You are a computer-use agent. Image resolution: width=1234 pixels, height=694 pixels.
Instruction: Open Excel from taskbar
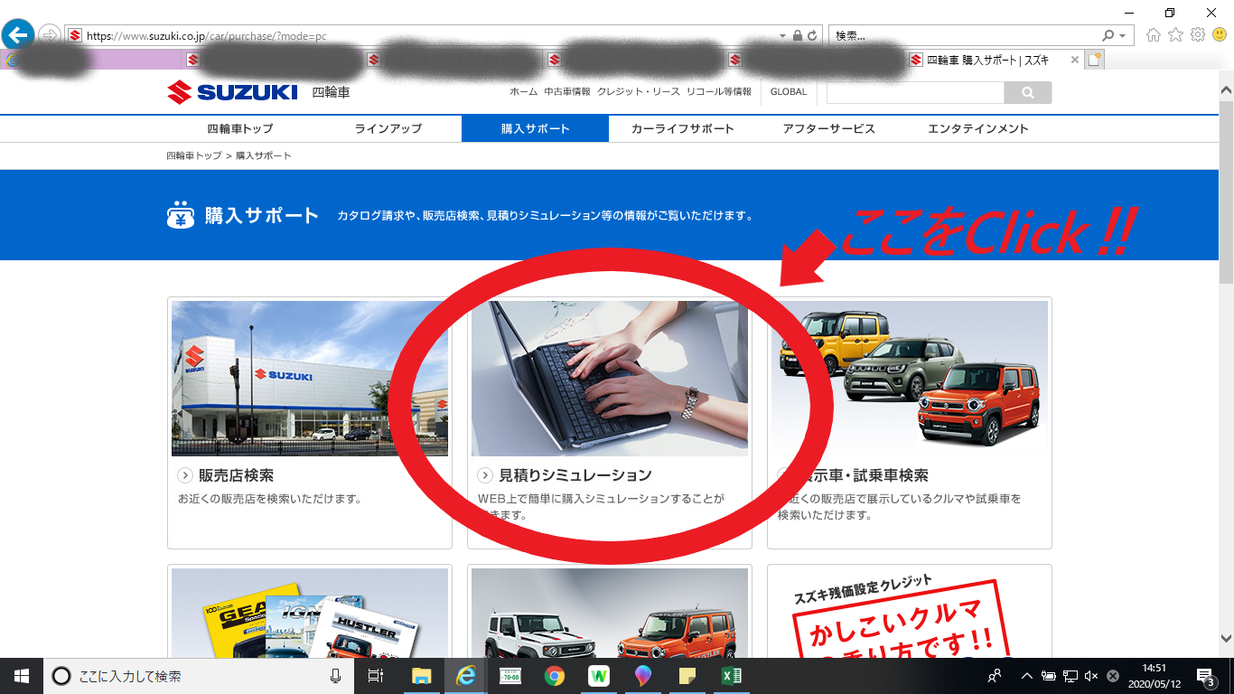coord(732,676)
